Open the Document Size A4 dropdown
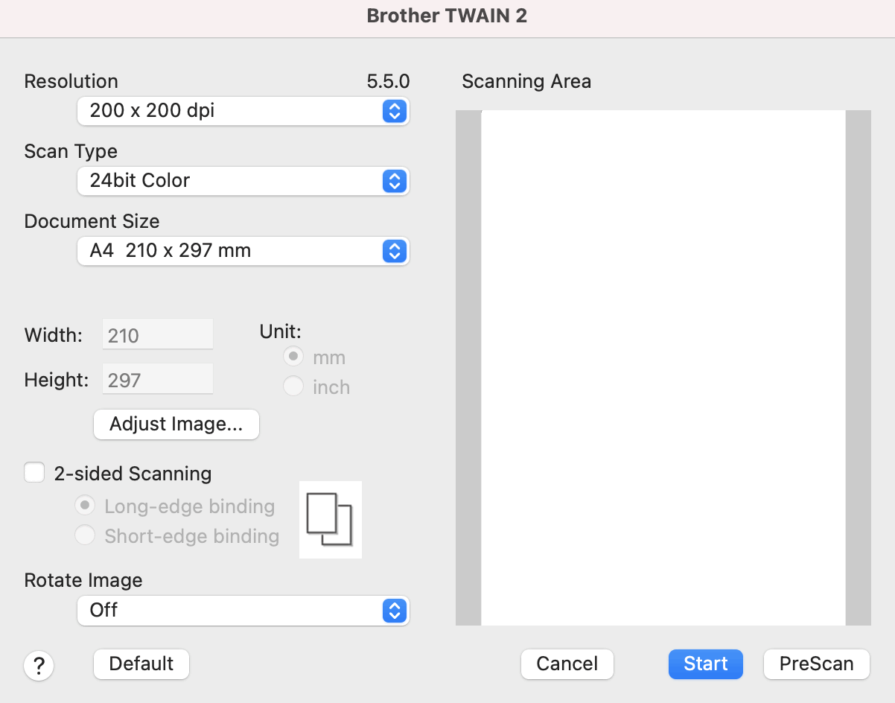895x703 pixels. tap(243, 251)
